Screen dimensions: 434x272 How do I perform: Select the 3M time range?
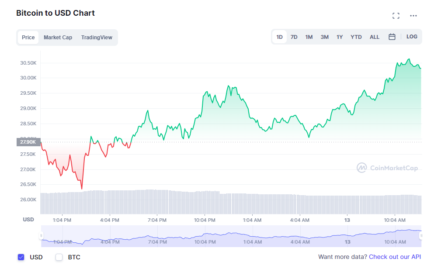pos(324,37)
